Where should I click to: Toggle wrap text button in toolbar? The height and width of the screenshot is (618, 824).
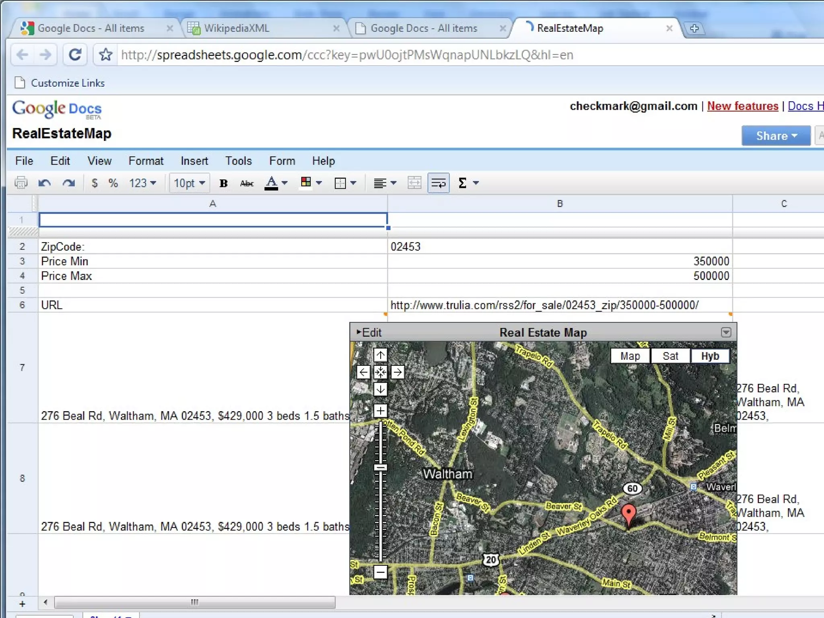[438, 183]
